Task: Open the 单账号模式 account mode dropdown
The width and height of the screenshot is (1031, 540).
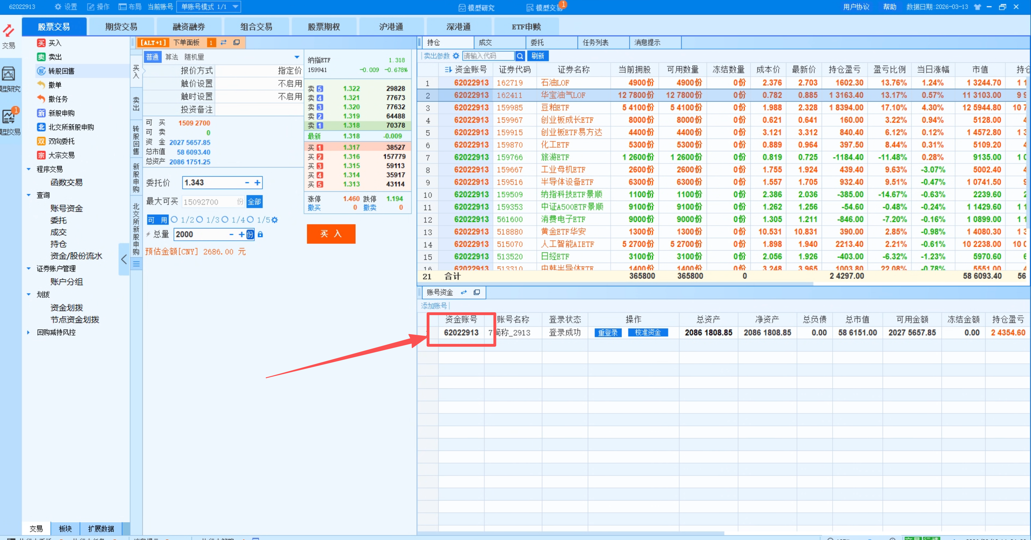Action: pos(235,7)
